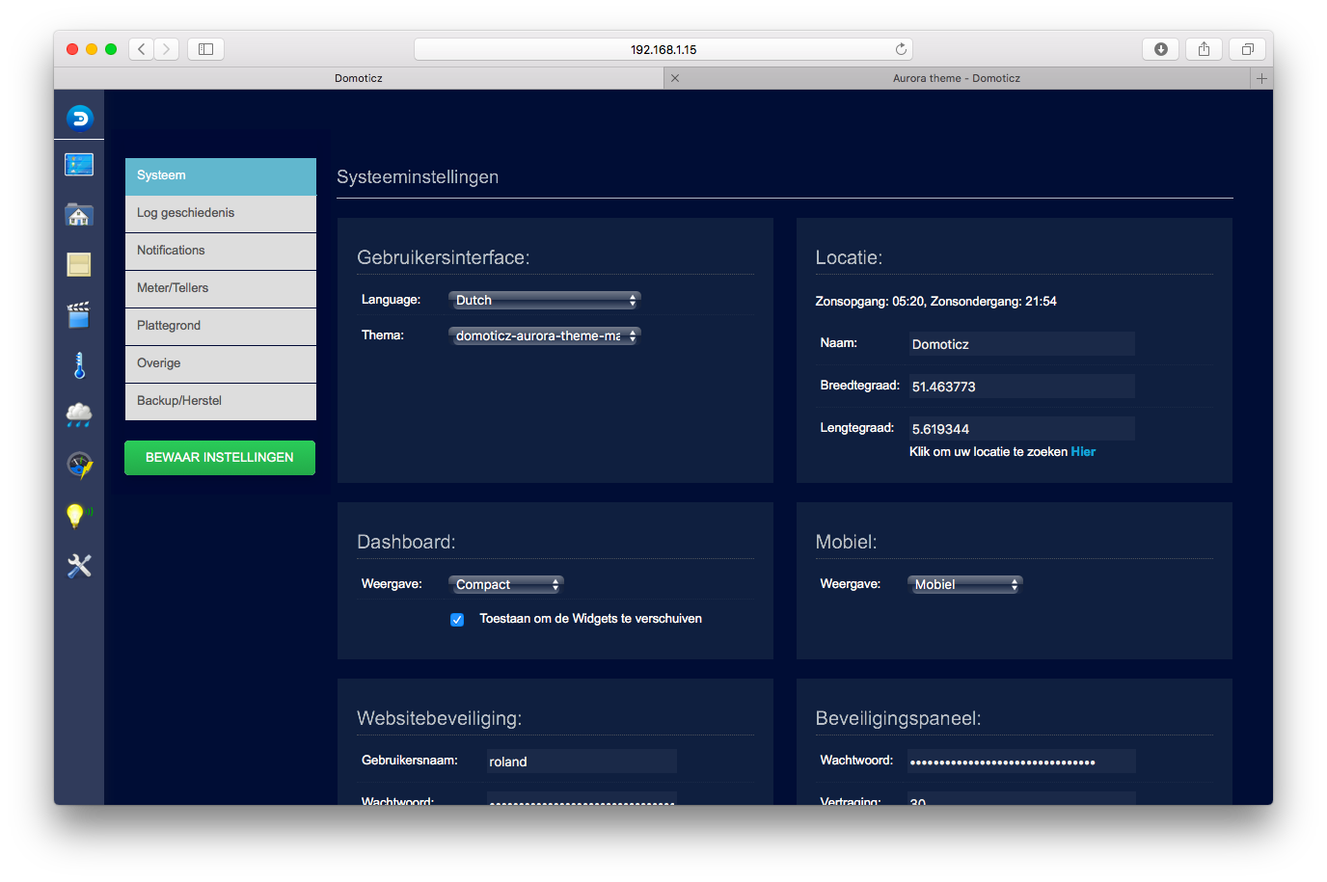Screen dimensions: 1327x882
Task: Open Dashboard Weergave Compact dropdown
Action: tap(505, 584)
